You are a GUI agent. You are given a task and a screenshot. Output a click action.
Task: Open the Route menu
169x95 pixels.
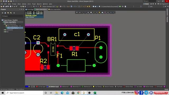point(34,4)
